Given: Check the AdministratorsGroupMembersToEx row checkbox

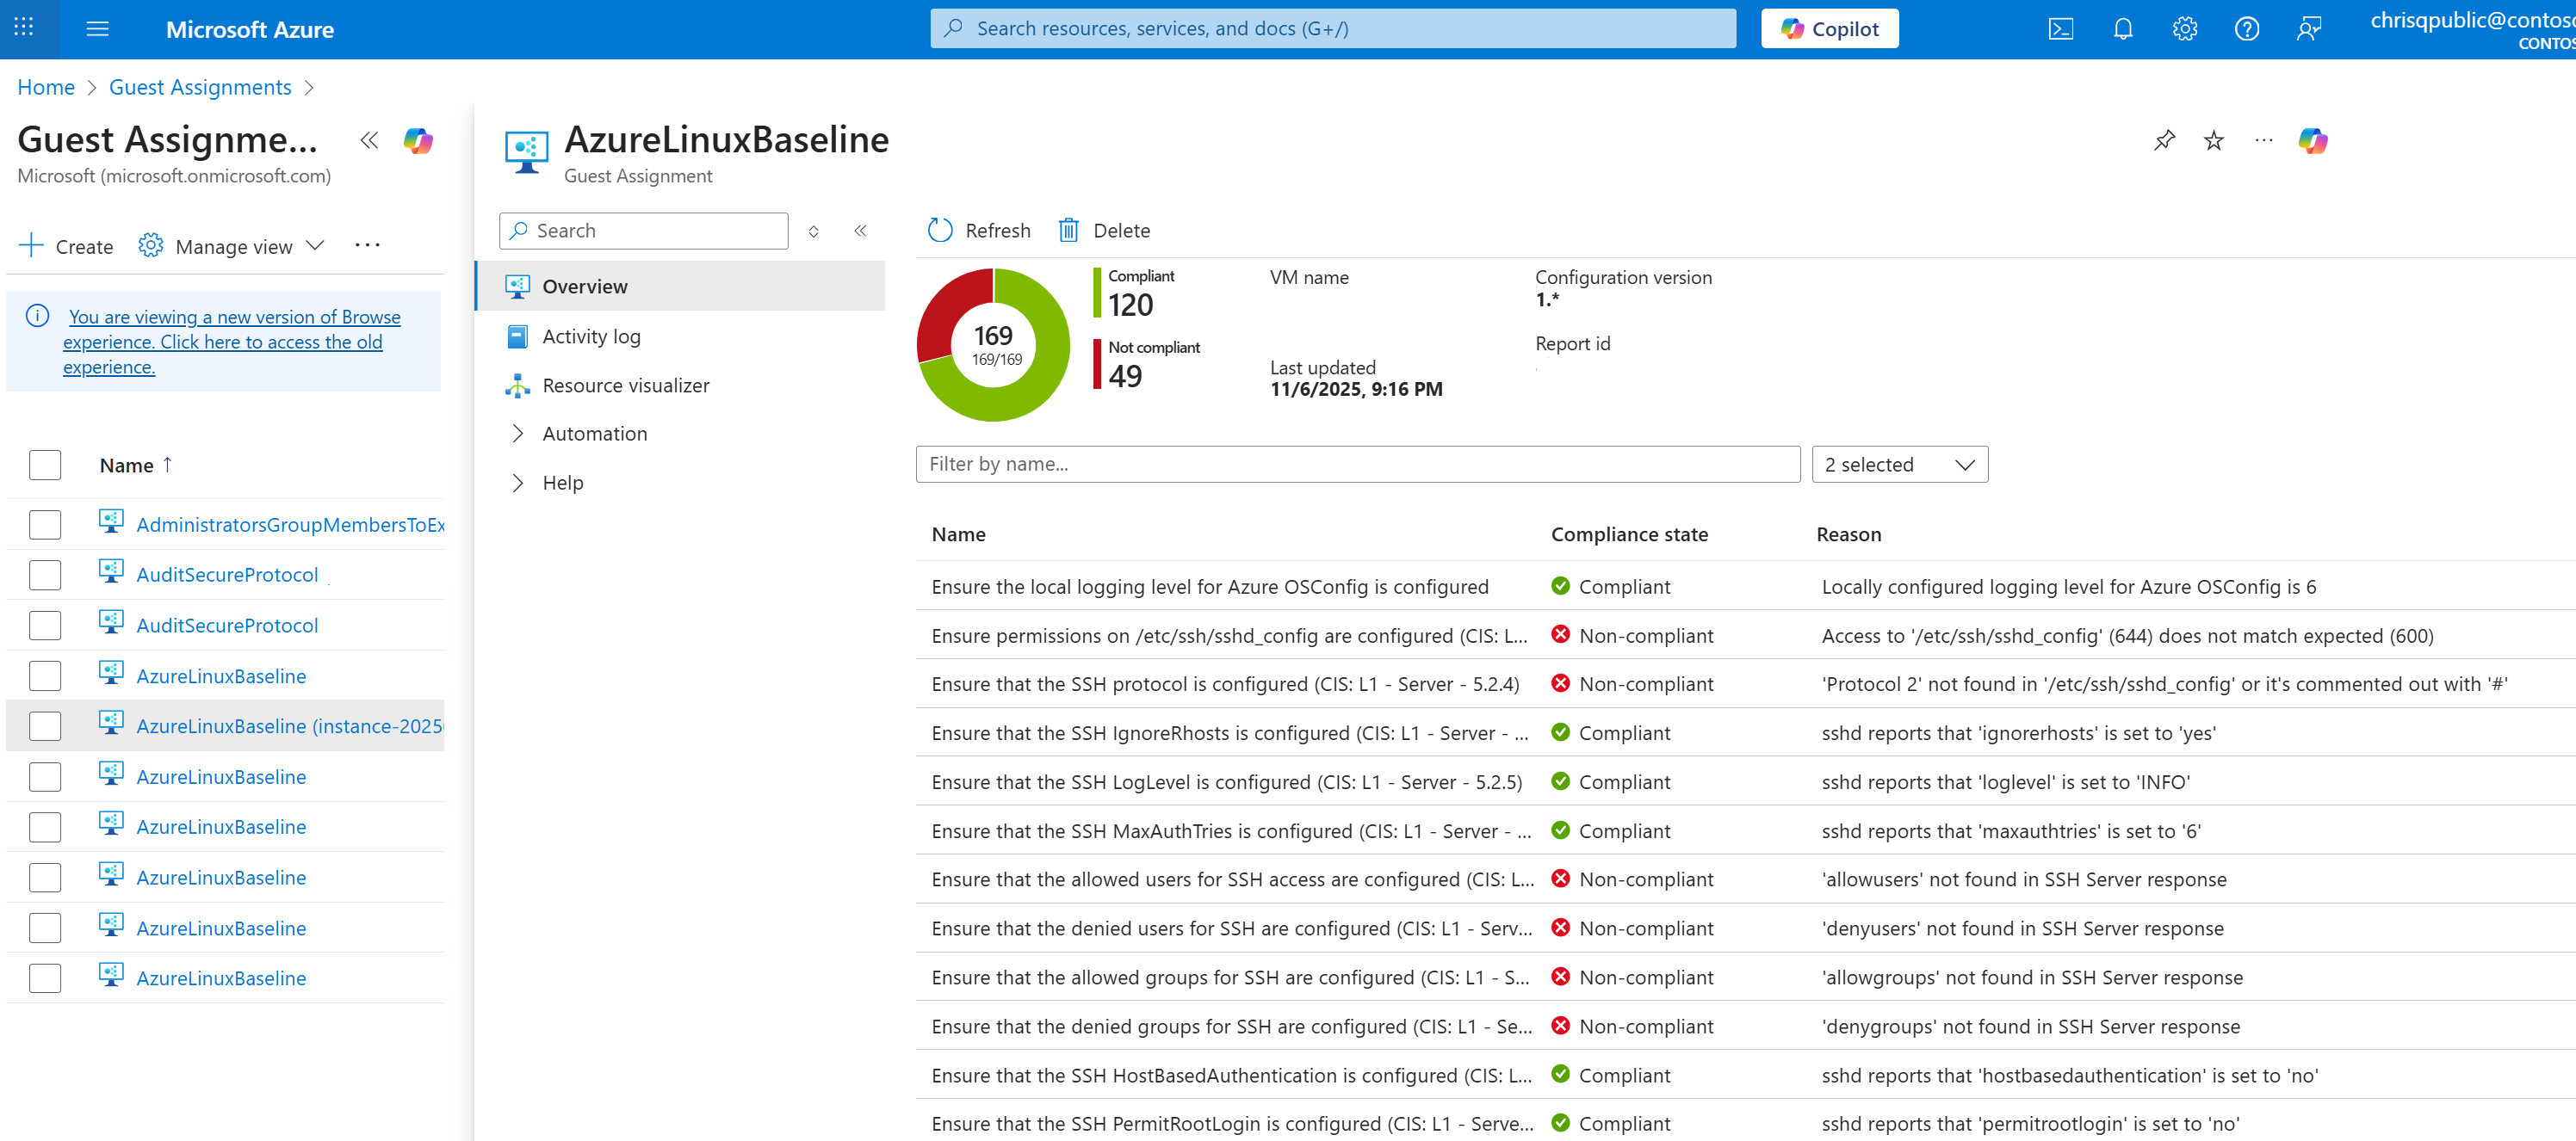Looking at the screenshot, I should tap(45, 525).
